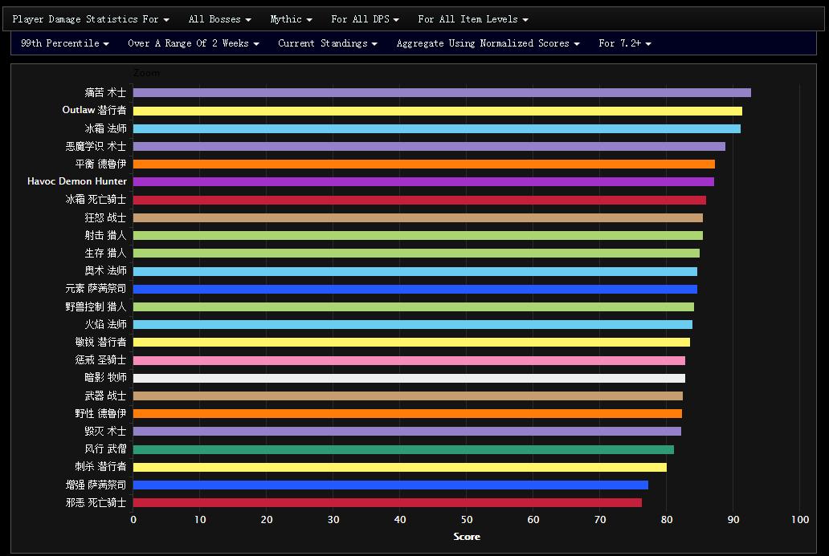The height and width of the screenshot is (556, 829).
Task: Click the 暗影 牧师 white bar
Action: click(409, 378)
